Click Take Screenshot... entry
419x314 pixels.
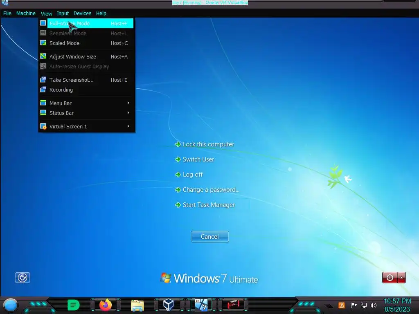[86, 80]
